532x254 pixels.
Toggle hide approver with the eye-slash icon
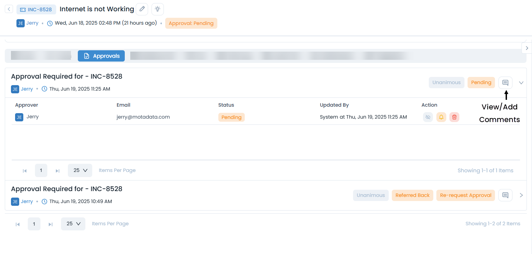428,117
